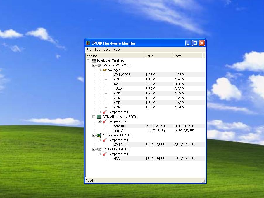Maximize the Hardware Monitor window

195,43
